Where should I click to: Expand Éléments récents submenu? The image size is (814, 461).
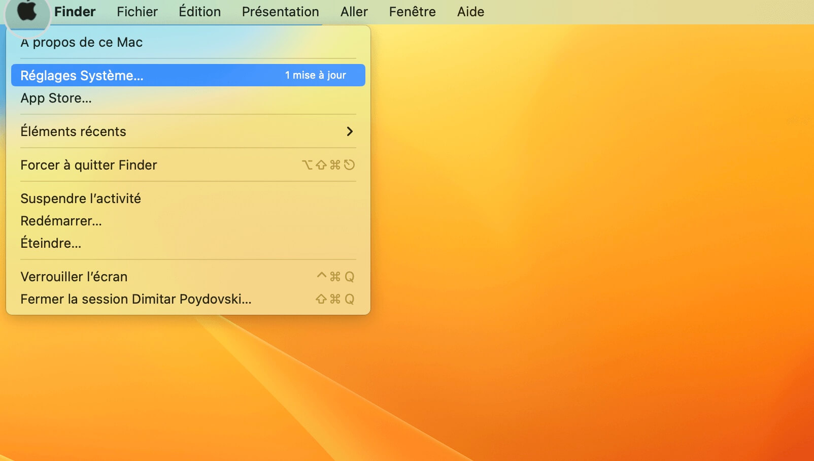pos(188,131)
